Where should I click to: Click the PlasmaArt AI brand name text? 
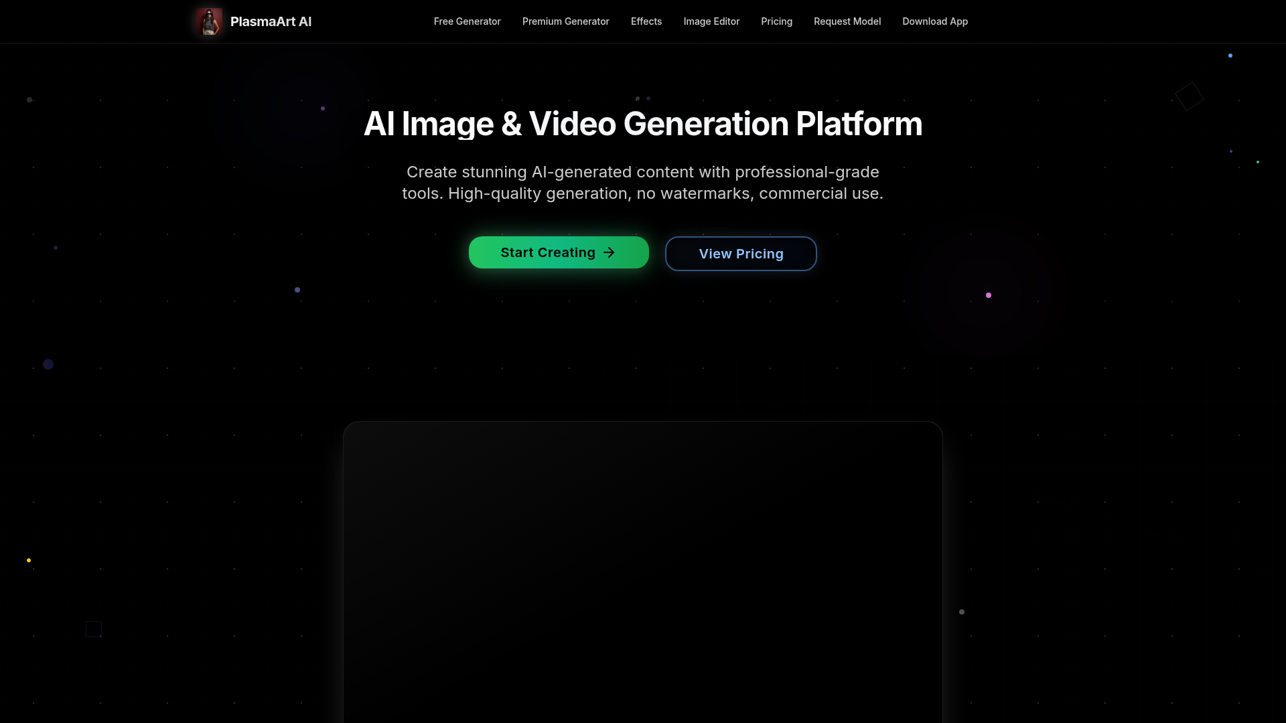[x=271, y=21]
